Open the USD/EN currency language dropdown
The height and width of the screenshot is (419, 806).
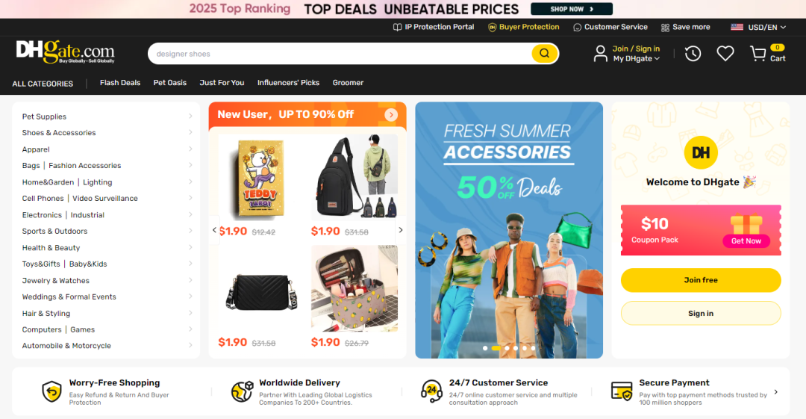pos(758,27)
